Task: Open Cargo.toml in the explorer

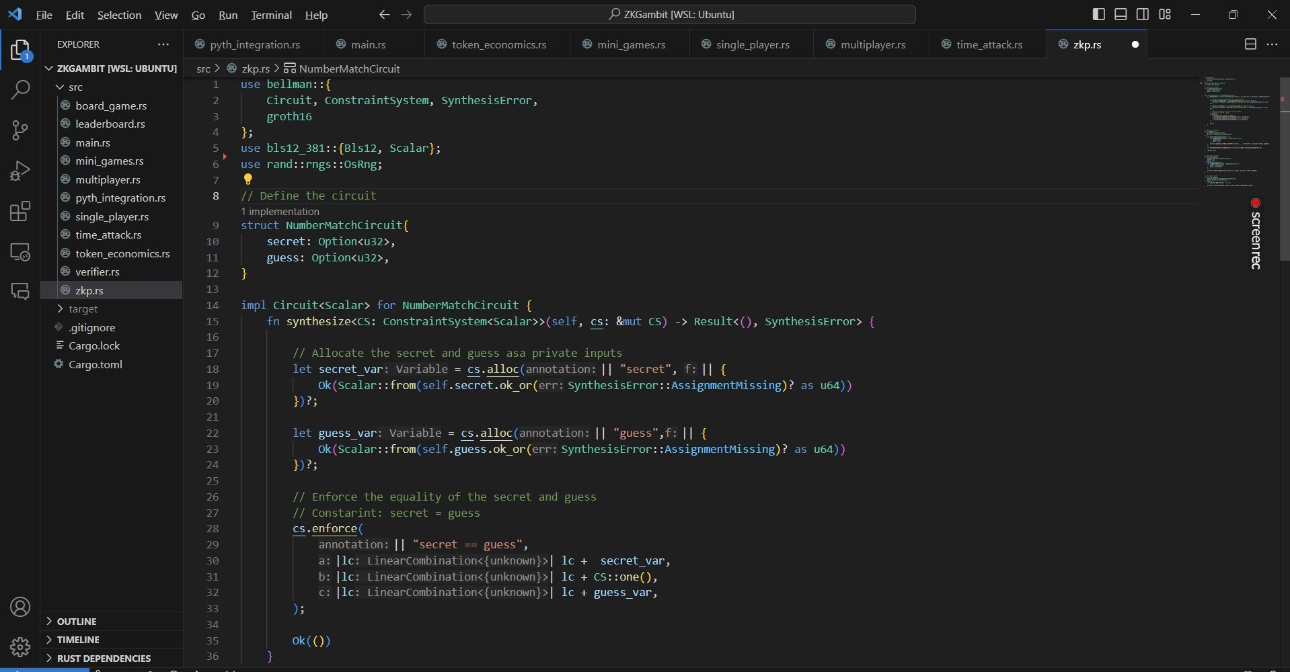Action: coord(111,365)
